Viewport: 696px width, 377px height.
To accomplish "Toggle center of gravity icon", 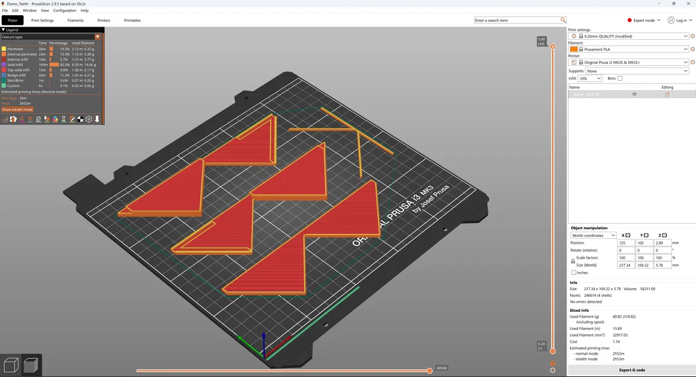I will pyautogui.click(x=80, y=119).
